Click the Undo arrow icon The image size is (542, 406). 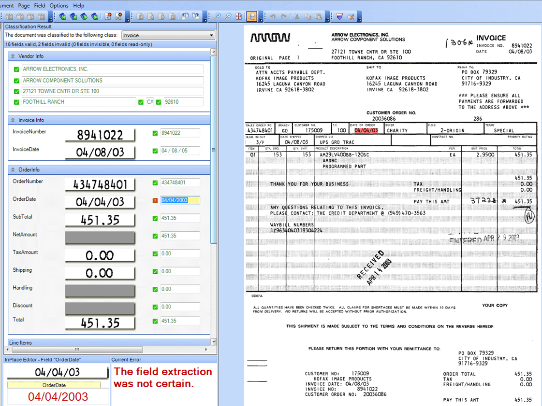(273, 16)
